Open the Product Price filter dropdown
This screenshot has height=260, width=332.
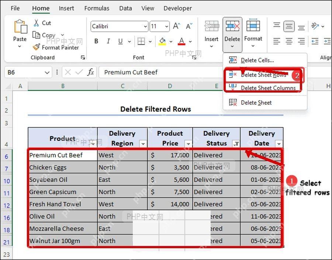tap(188, 144)
